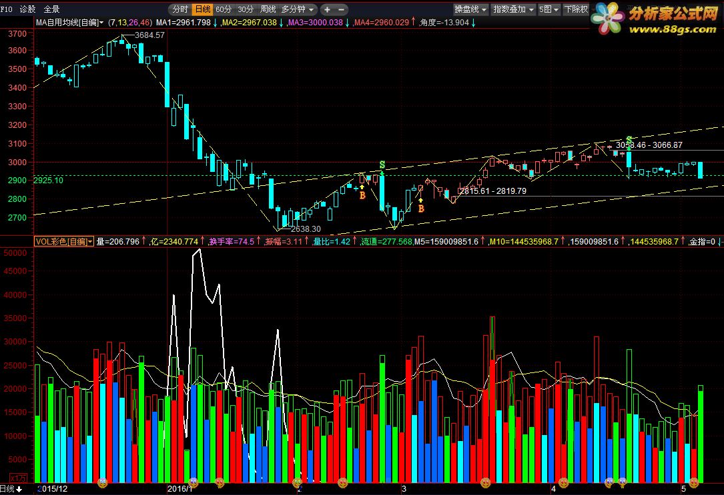Click the M5=159009851.6 value

click(x=446, y=241)
